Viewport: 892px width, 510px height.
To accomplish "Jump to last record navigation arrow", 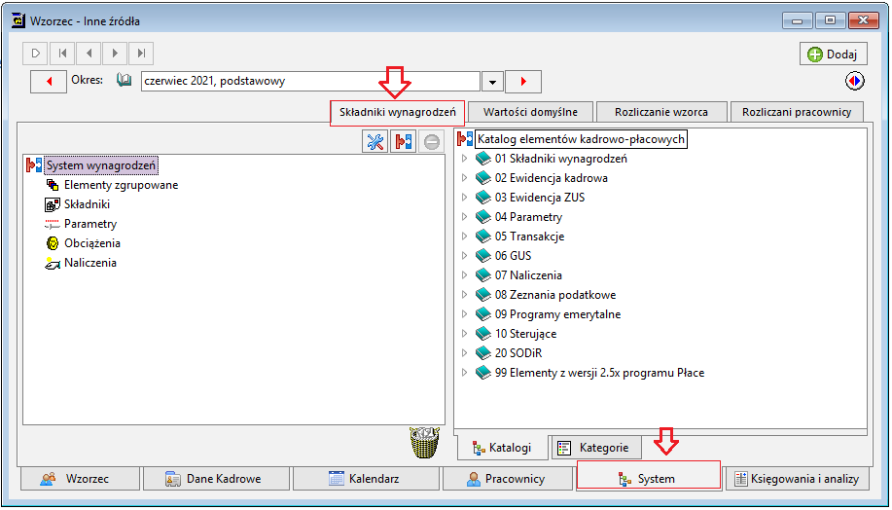I will tap(141, 54).
